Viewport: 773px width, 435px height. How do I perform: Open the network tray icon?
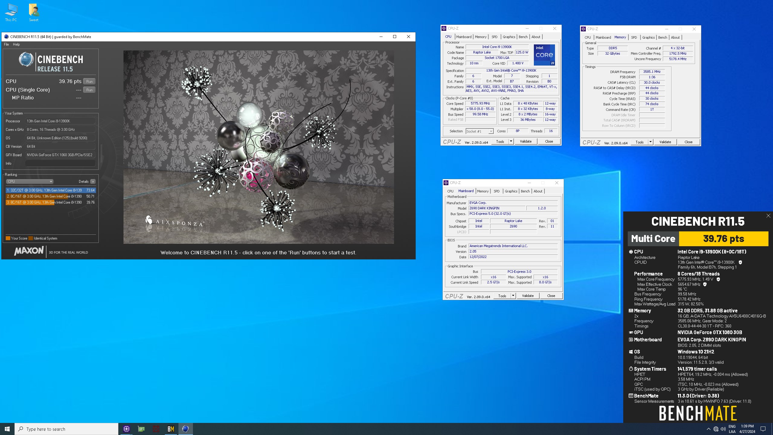pos(716,429)
